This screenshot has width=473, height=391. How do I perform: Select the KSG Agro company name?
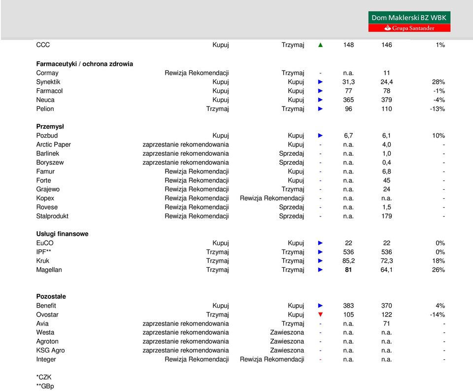pyautogui.click(x=50, y=351)
